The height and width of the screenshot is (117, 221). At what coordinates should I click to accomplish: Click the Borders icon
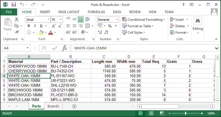coord(29,32)
